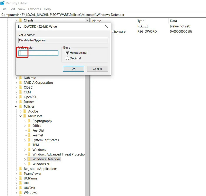Cancel the DWORD value edit
The width and height of the screenshot is (206, 196).
(97, 69)
